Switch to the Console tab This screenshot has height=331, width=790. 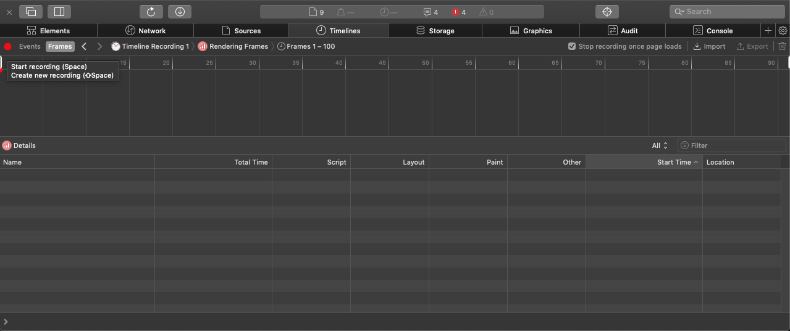(713, 31)
